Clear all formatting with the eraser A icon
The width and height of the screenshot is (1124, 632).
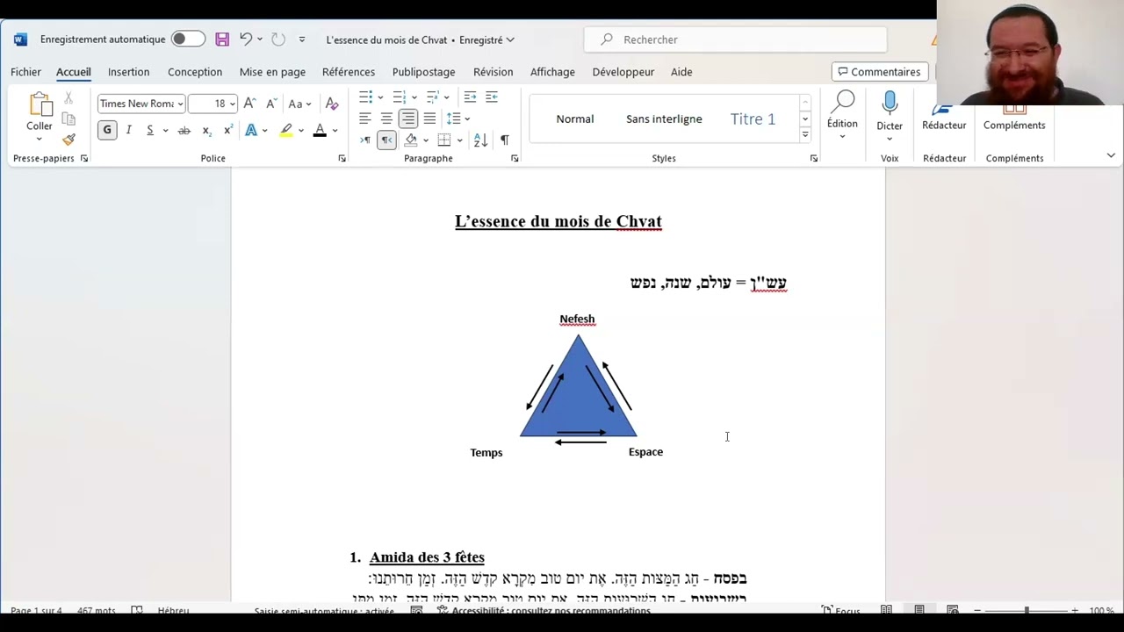click(331, 104)
